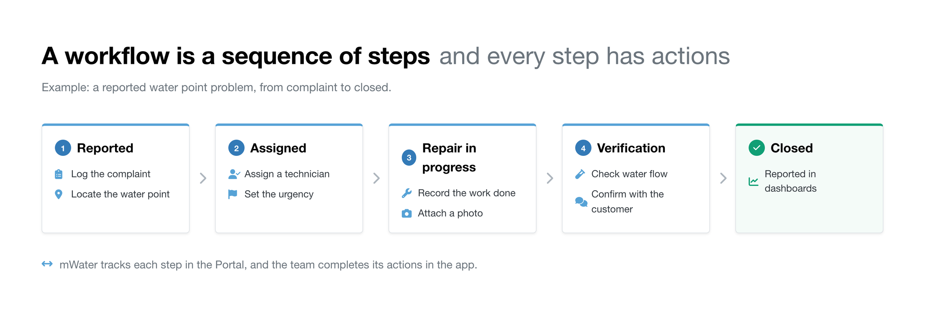Click the chevron between Assigned and Repair in progress

coord(376,178)
